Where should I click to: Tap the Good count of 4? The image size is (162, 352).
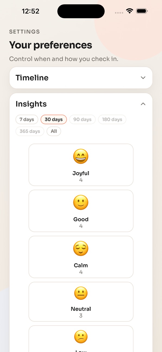tap(81, 226)
